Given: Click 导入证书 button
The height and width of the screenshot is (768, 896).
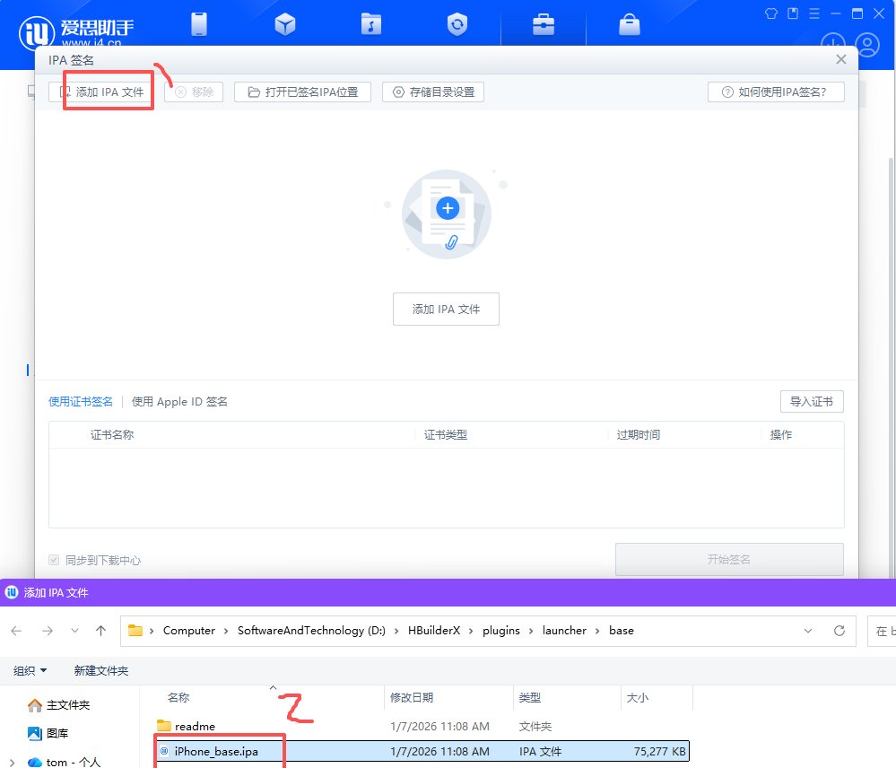Looking at the screenshot, I should (812, 402).
